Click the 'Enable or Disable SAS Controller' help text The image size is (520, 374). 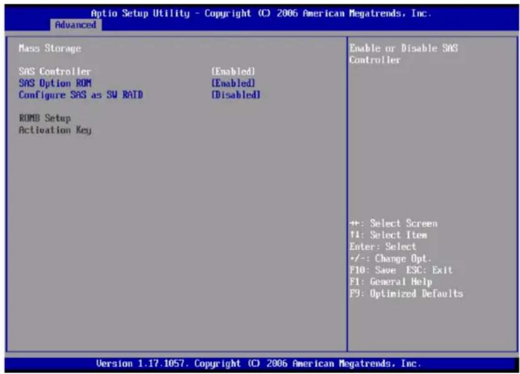[403, 54]
